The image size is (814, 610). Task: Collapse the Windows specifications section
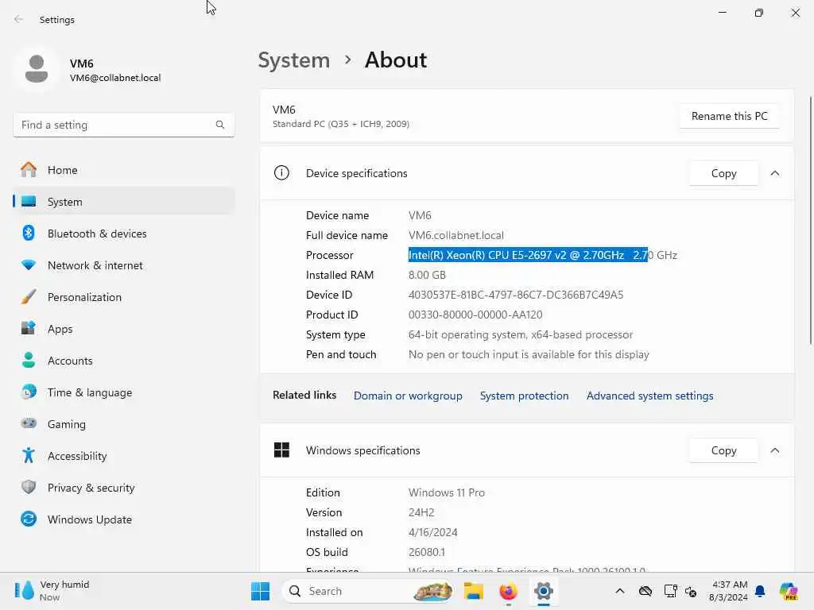click(x=774, y=450)
